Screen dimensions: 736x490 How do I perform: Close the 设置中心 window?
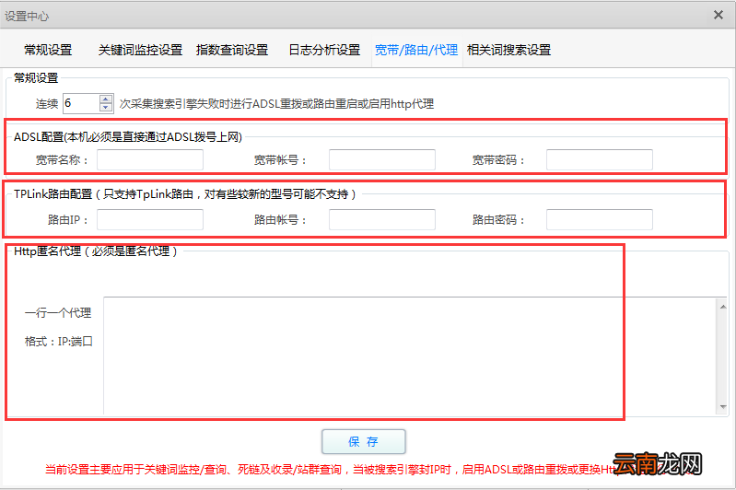tap(718, 15)
